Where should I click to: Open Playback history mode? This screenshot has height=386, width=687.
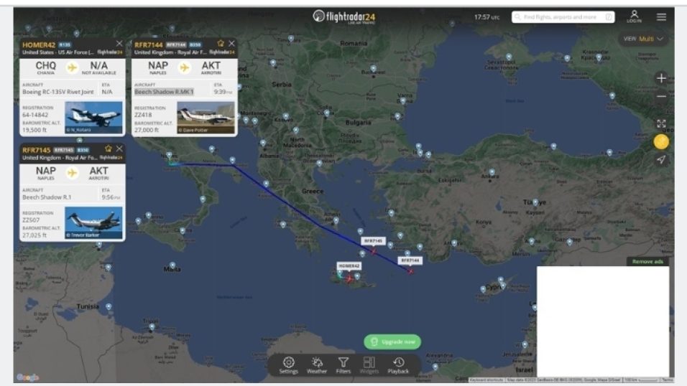click(x=398, y=365)
